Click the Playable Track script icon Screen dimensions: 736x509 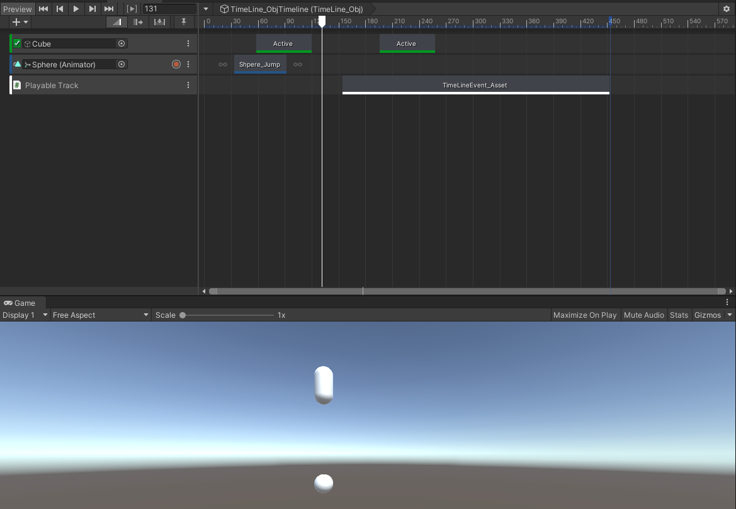click(x=17, y=85)
